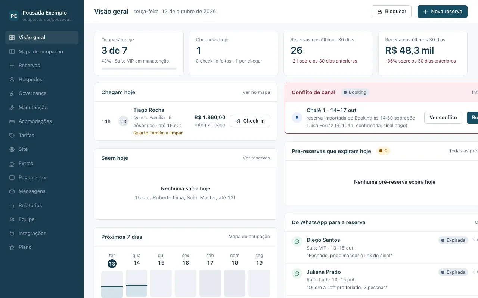The image size is (478, 298).
Task: Select Mensagens in the sidebar
Action: [x=42, y=191]
